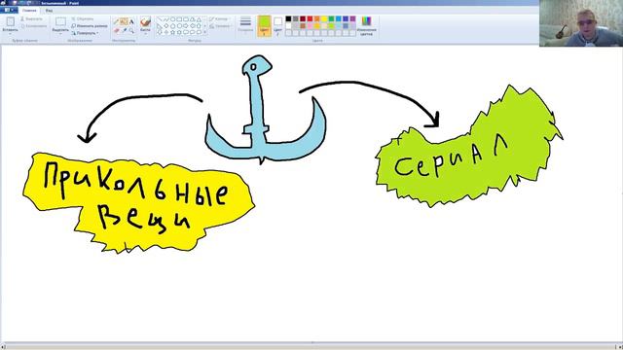Pick the red color swatch
623x350 pixels.
[x=310, y=18]
